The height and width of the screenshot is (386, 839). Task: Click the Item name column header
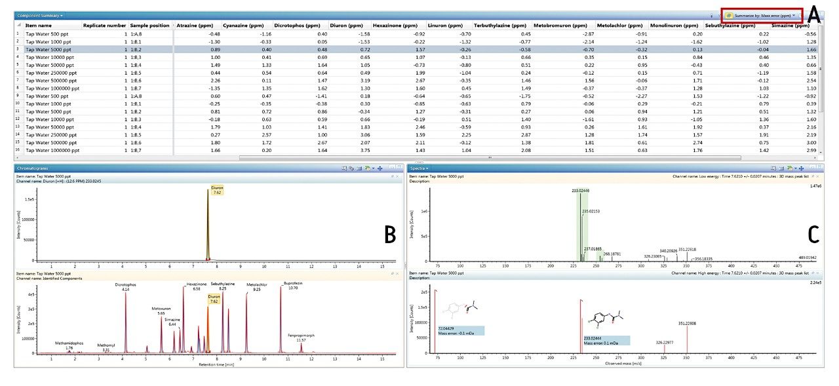tap(39, 25)
